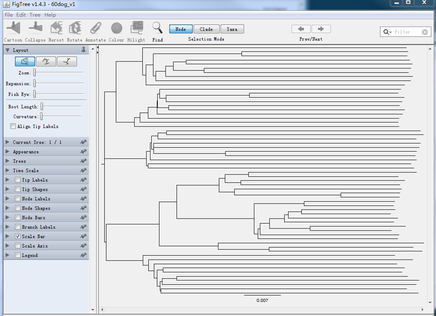
Task: Expand the Scale Axis panel
Action: pos(8,245)
